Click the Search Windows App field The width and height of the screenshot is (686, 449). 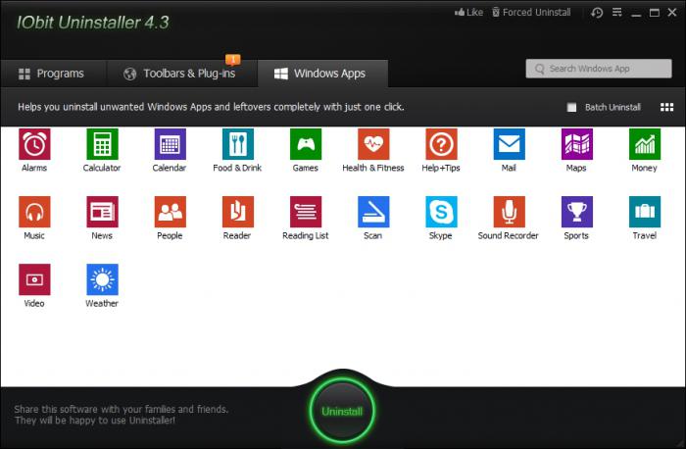point(599,69)
